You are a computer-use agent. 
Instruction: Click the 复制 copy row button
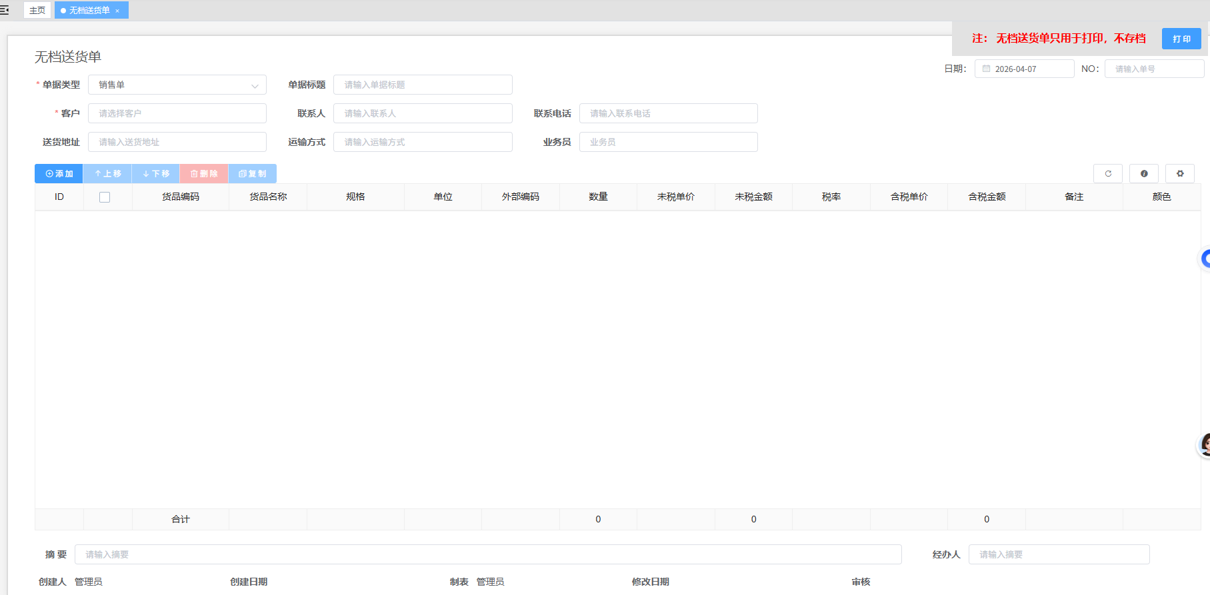pyautogui.click(x=252, y=173)
